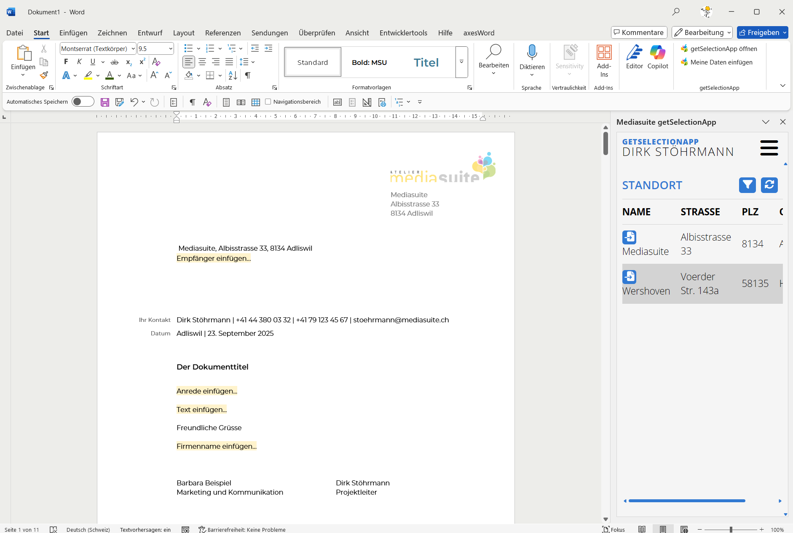Switch to the Einfügen tab
793x533 pixels.
pos(73,33)
